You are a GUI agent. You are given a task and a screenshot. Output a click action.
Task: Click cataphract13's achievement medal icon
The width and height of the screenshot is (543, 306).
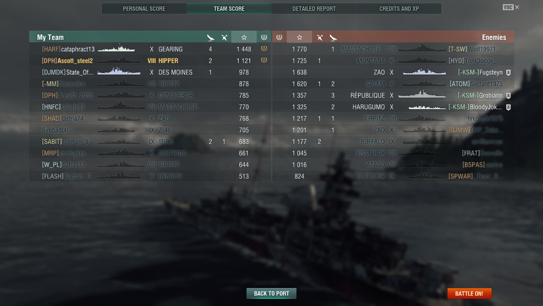264,49
